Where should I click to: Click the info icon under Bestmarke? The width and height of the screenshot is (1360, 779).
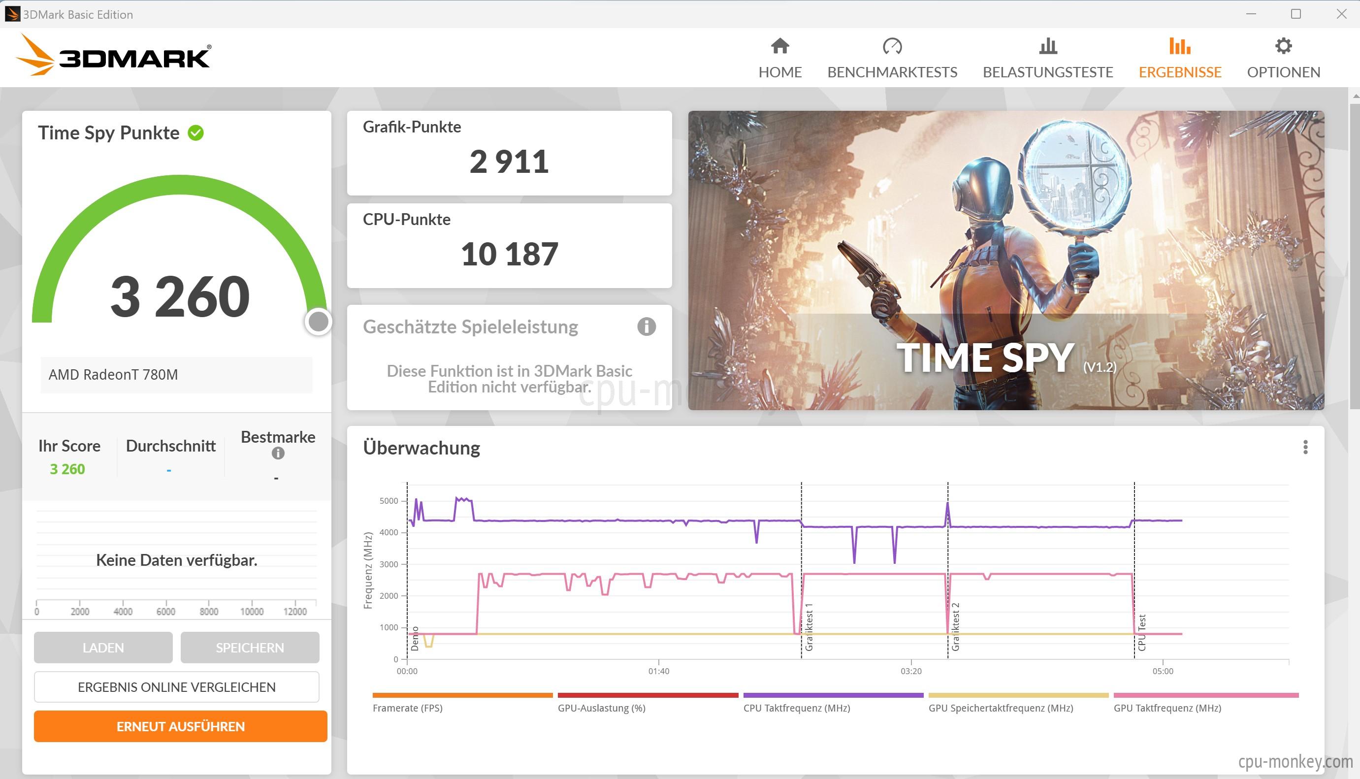pos(278,453)
